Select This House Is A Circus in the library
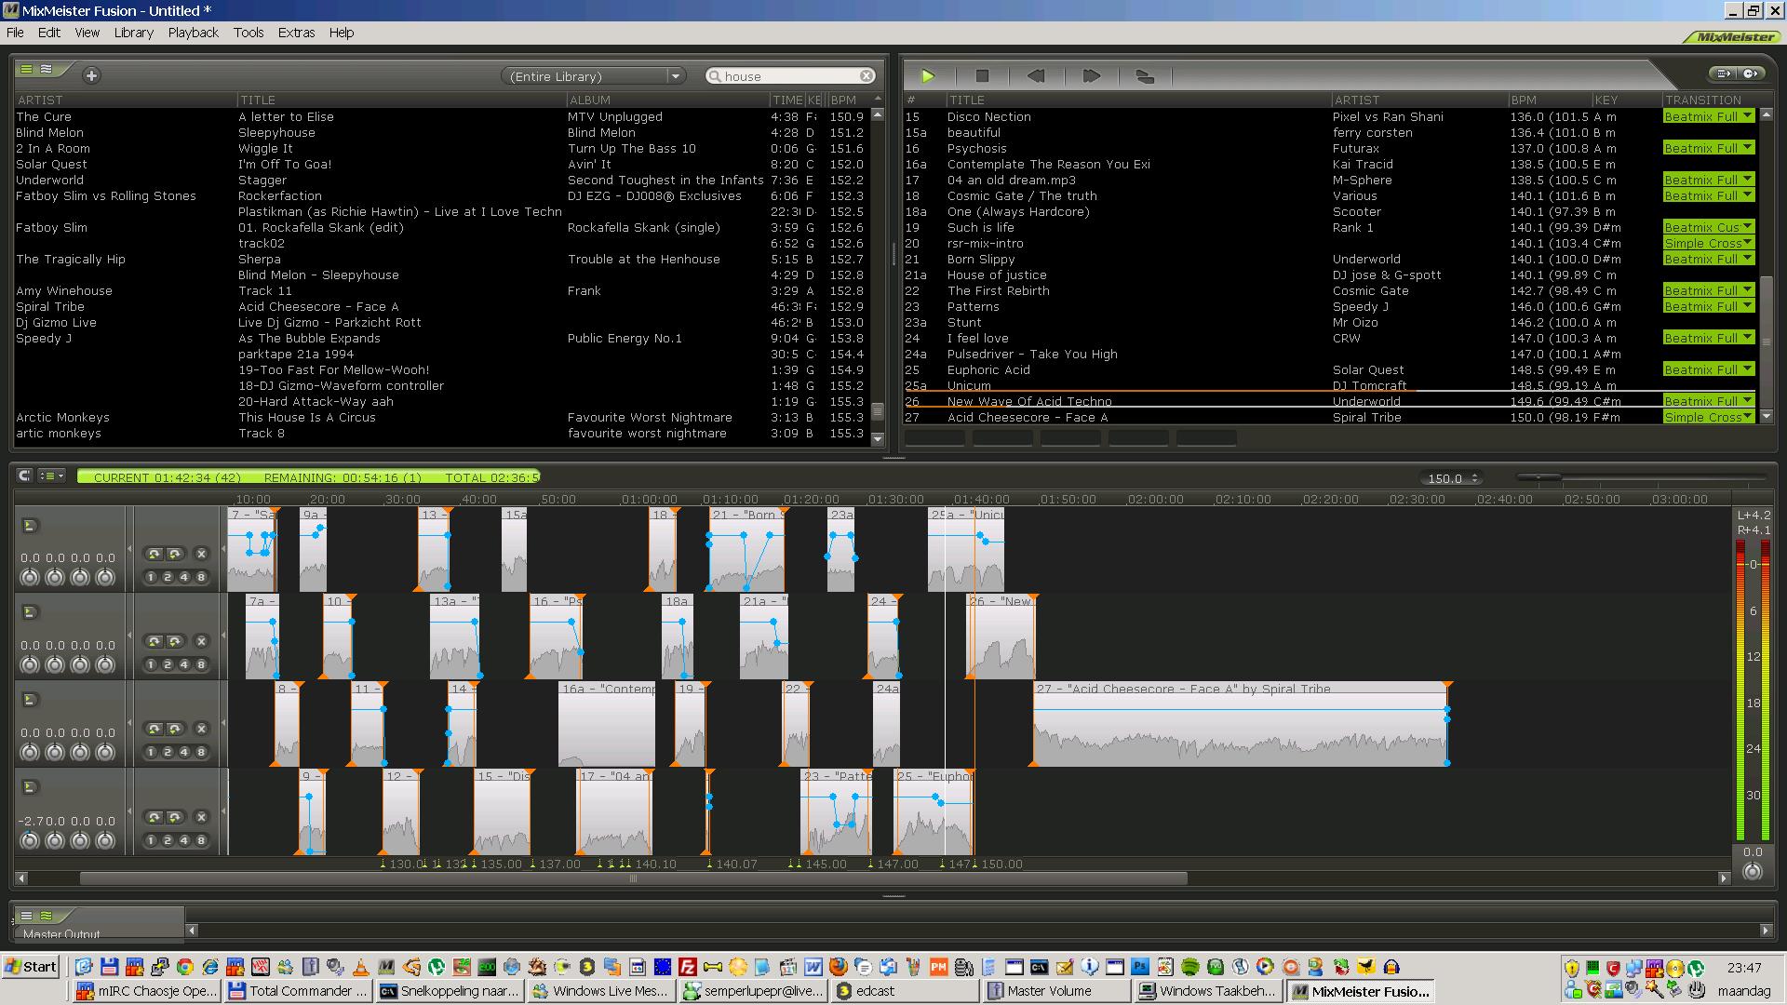Screen dimensions: 1787x1005 (x=443, y=417)
